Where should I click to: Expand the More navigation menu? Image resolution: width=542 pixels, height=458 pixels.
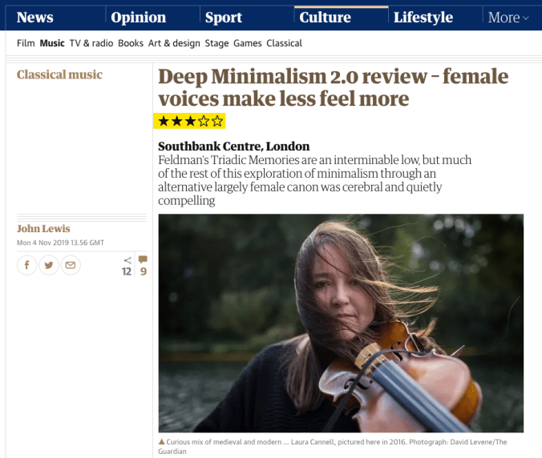(508, 18)
